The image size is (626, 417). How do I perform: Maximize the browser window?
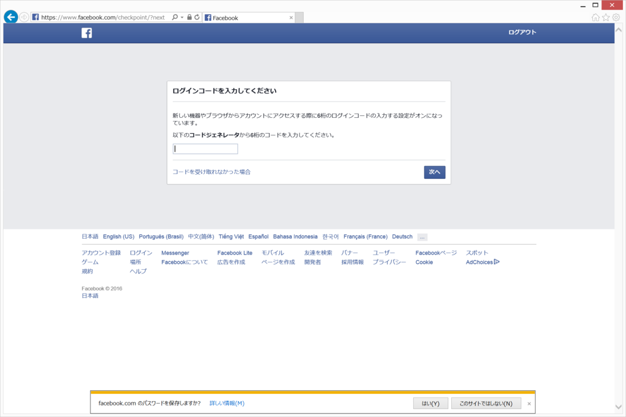point(595,5)
